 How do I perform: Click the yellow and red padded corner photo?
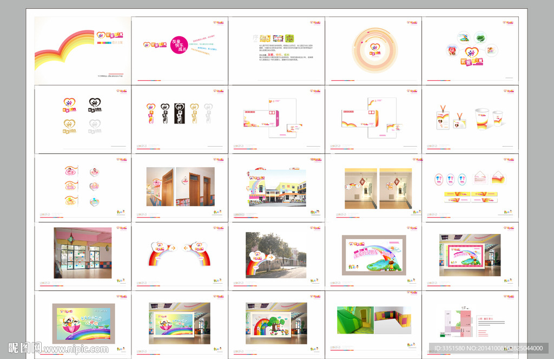pos(393,320)
